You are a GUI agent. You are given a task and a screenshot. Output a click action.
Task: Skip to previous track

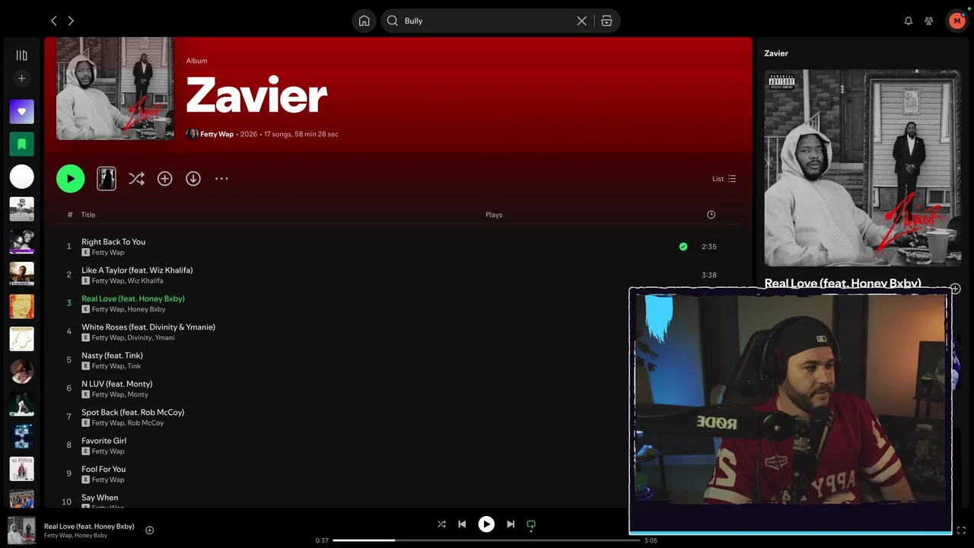(x=462, y=524)
